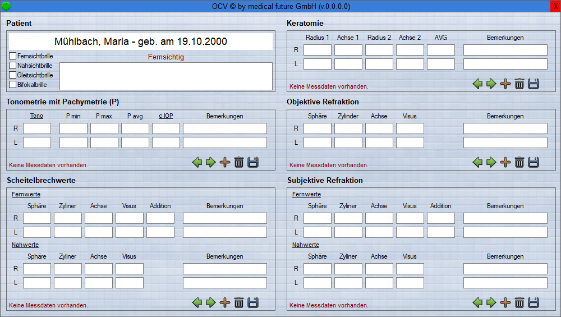Click the underlined Tono column header
The width and height of the screenshot is (561, 317).
click(36, 116)
